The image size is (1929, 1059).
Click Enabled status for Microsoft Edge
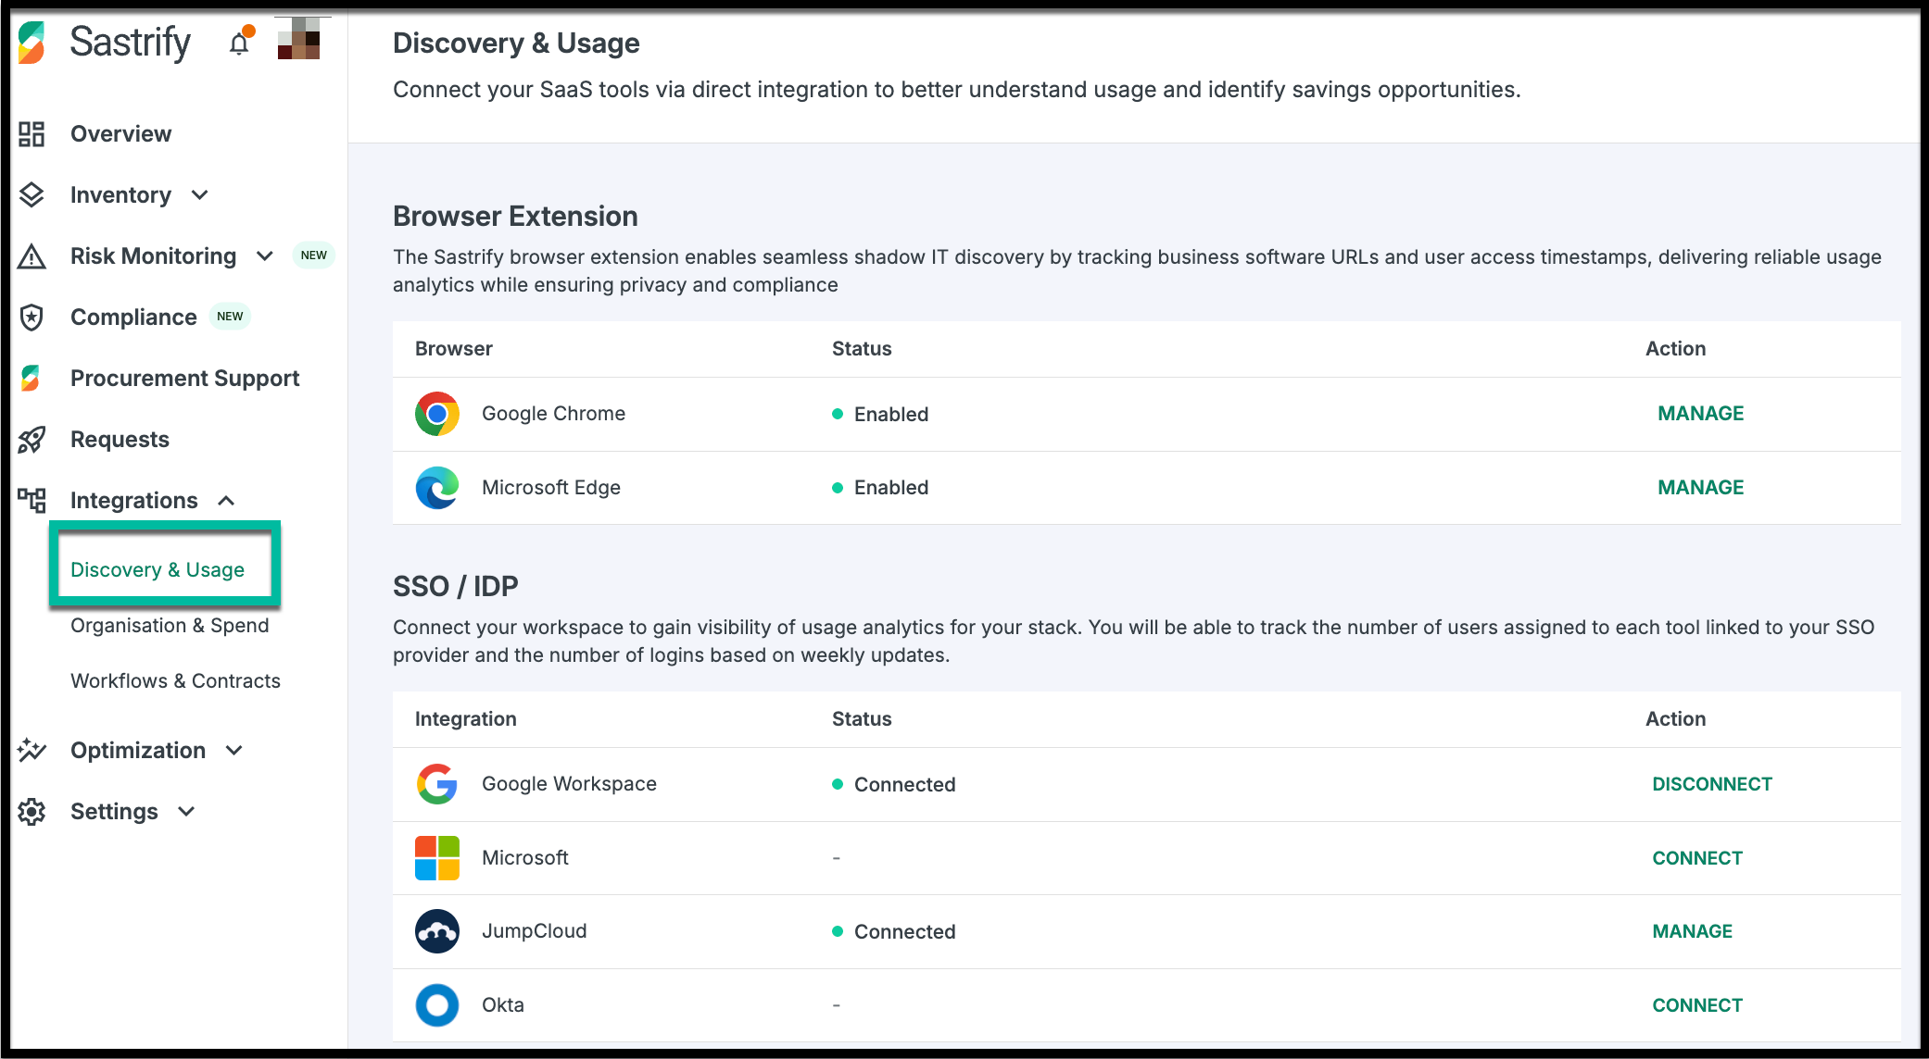pyautogui.click(x=880, y=488)
